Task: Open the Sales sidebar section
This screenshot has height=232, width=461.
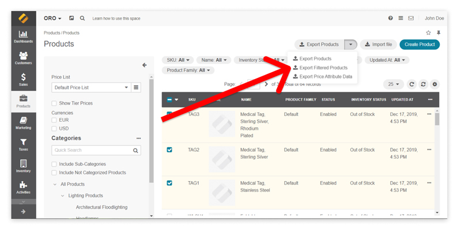Action: point(24,80)
